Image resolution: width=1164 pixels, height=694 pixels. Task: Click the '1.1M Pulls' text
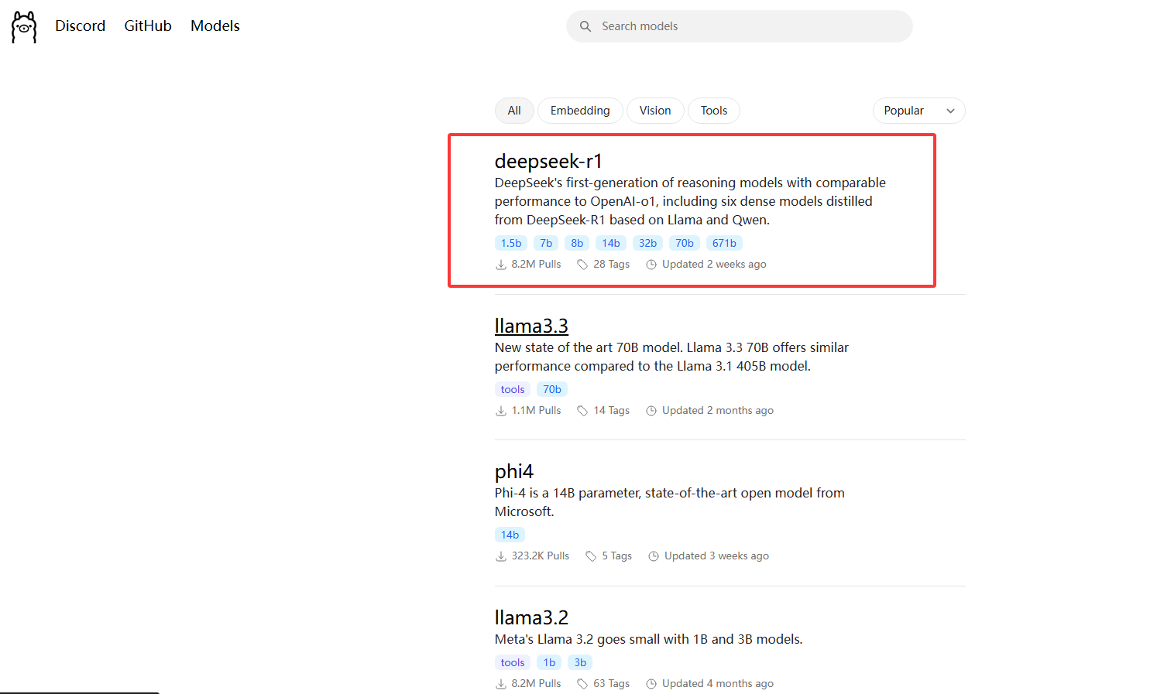pyautogui.click(x=536, y=411)
